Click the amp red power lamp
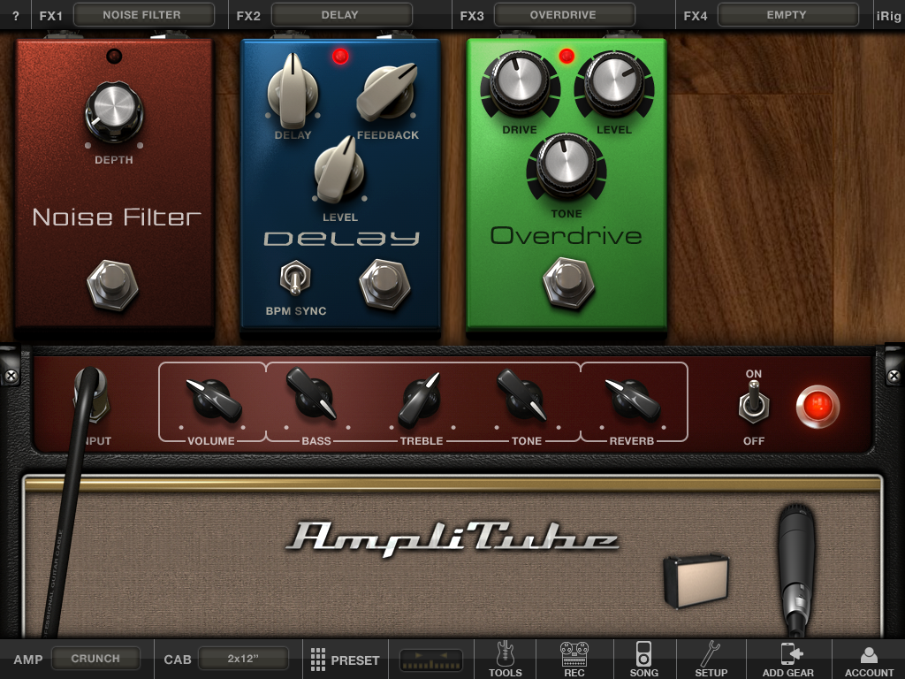This screenshot has width=905, height=679. [x=818, y=406]
